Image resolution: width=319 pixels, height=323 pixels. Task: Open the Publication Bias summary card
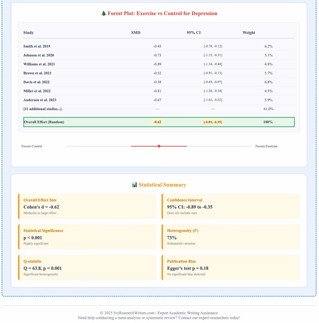(x=231, y=267)
